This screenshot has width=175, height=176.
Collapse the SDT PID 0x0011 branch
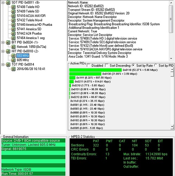(x=3, y=2)
